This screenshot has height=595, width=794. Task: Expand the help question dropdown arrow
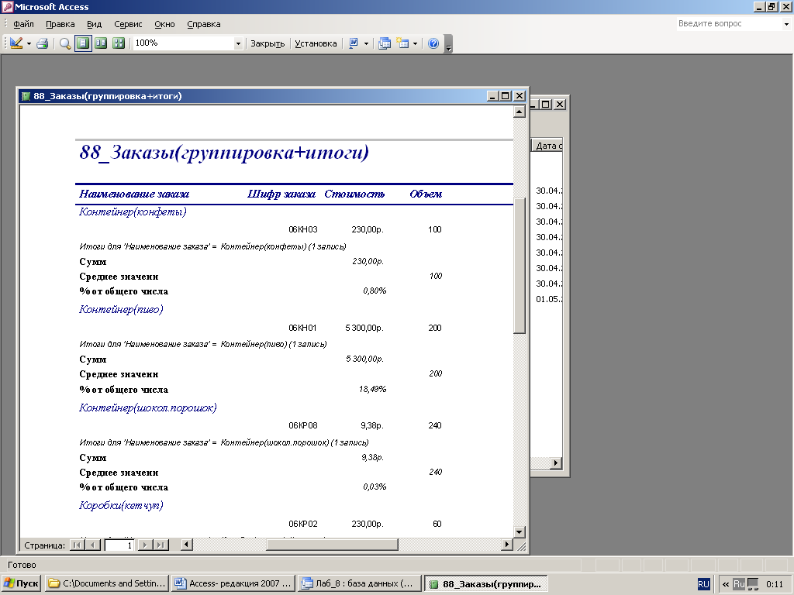[x=786, y=24]
